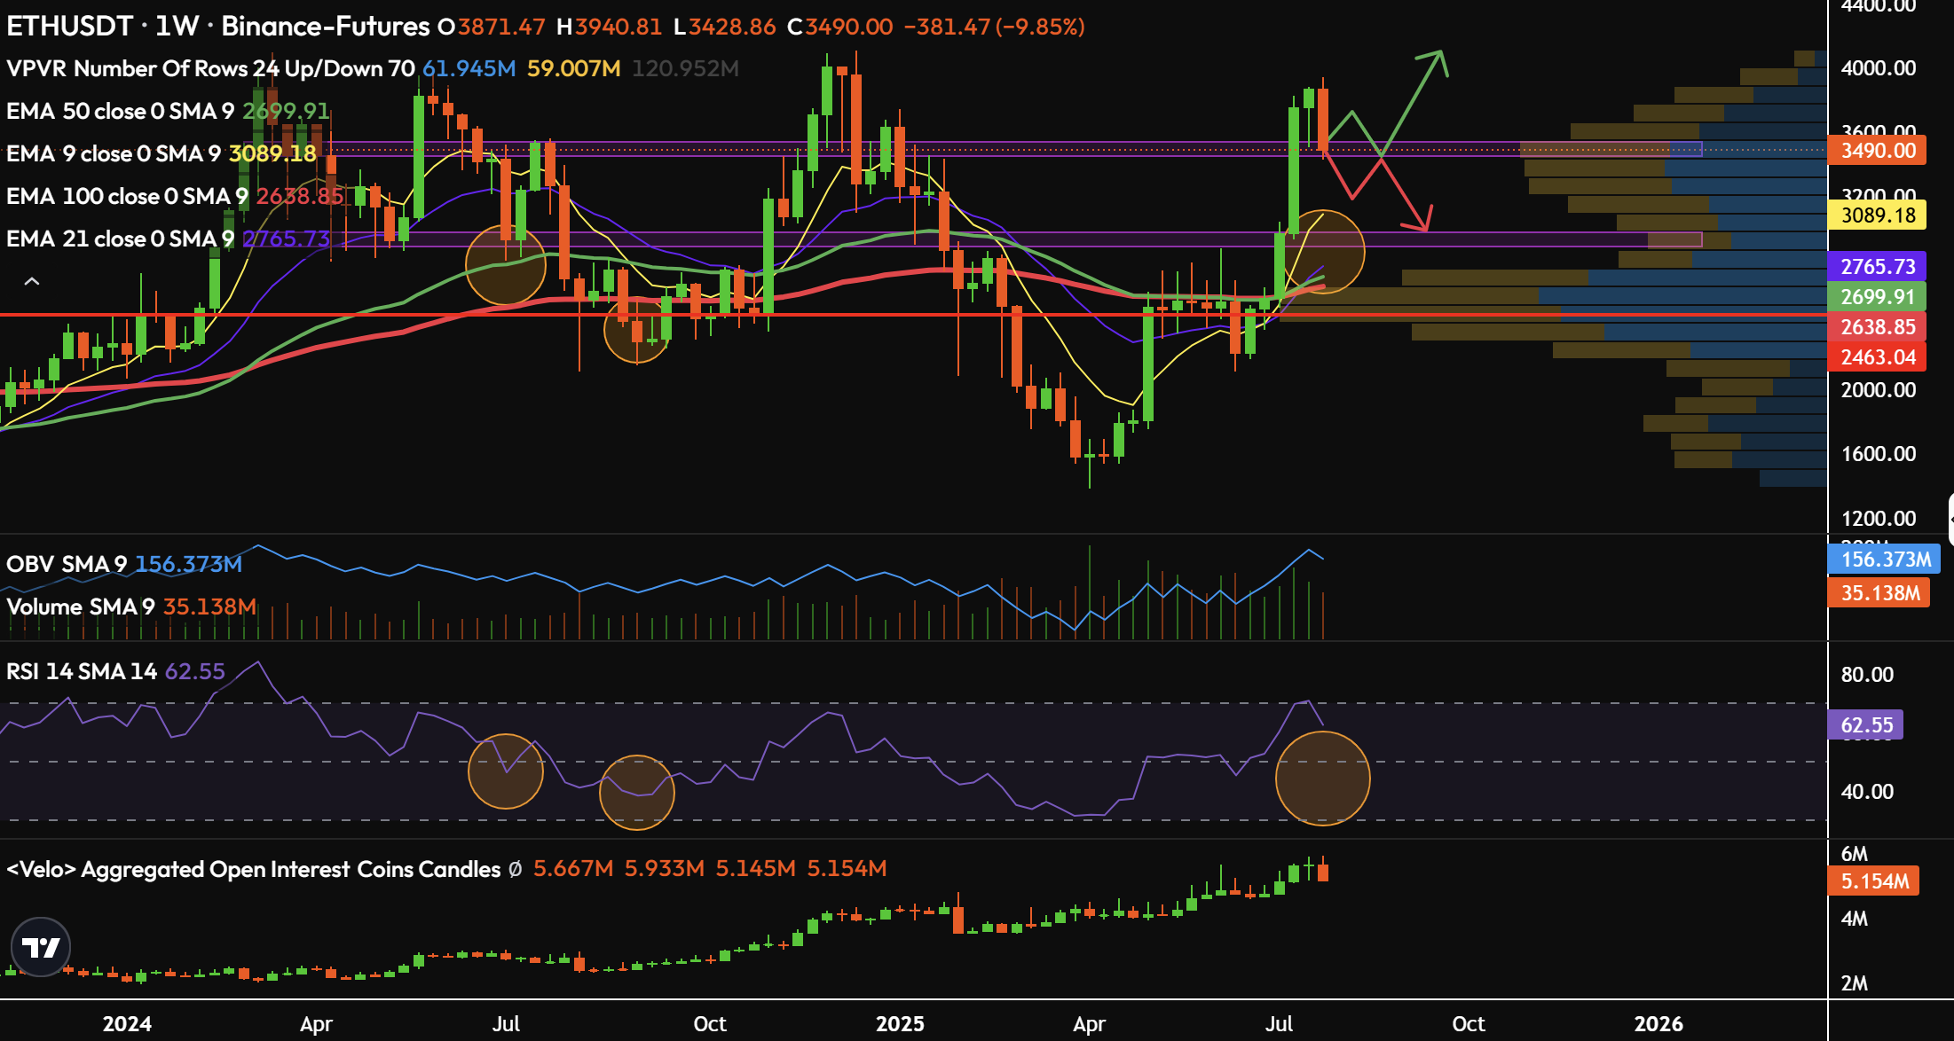Viewport: 1954px width, 1041px height.
Task: Select the purple 2765.73 price axis label
Action: coord(1878,267)
